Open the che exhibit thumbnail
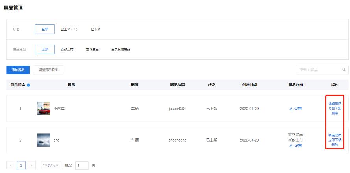Viewport: 350px width, 173px height. coord(44,140)
